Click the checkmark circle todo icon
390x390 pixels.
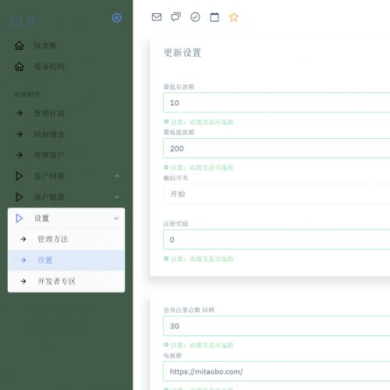tap(195, 17)
